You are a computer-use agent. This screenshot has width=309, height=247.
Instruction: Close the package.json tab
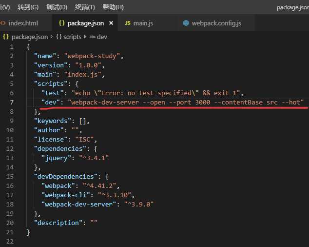[x=111, y=23]
